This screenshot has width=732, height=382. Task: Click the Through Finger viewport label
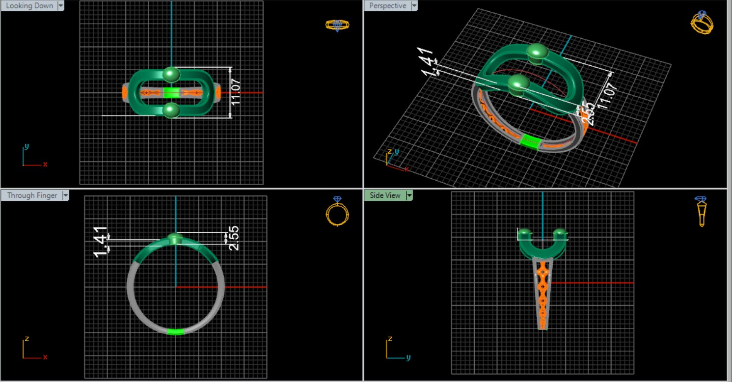32,195
